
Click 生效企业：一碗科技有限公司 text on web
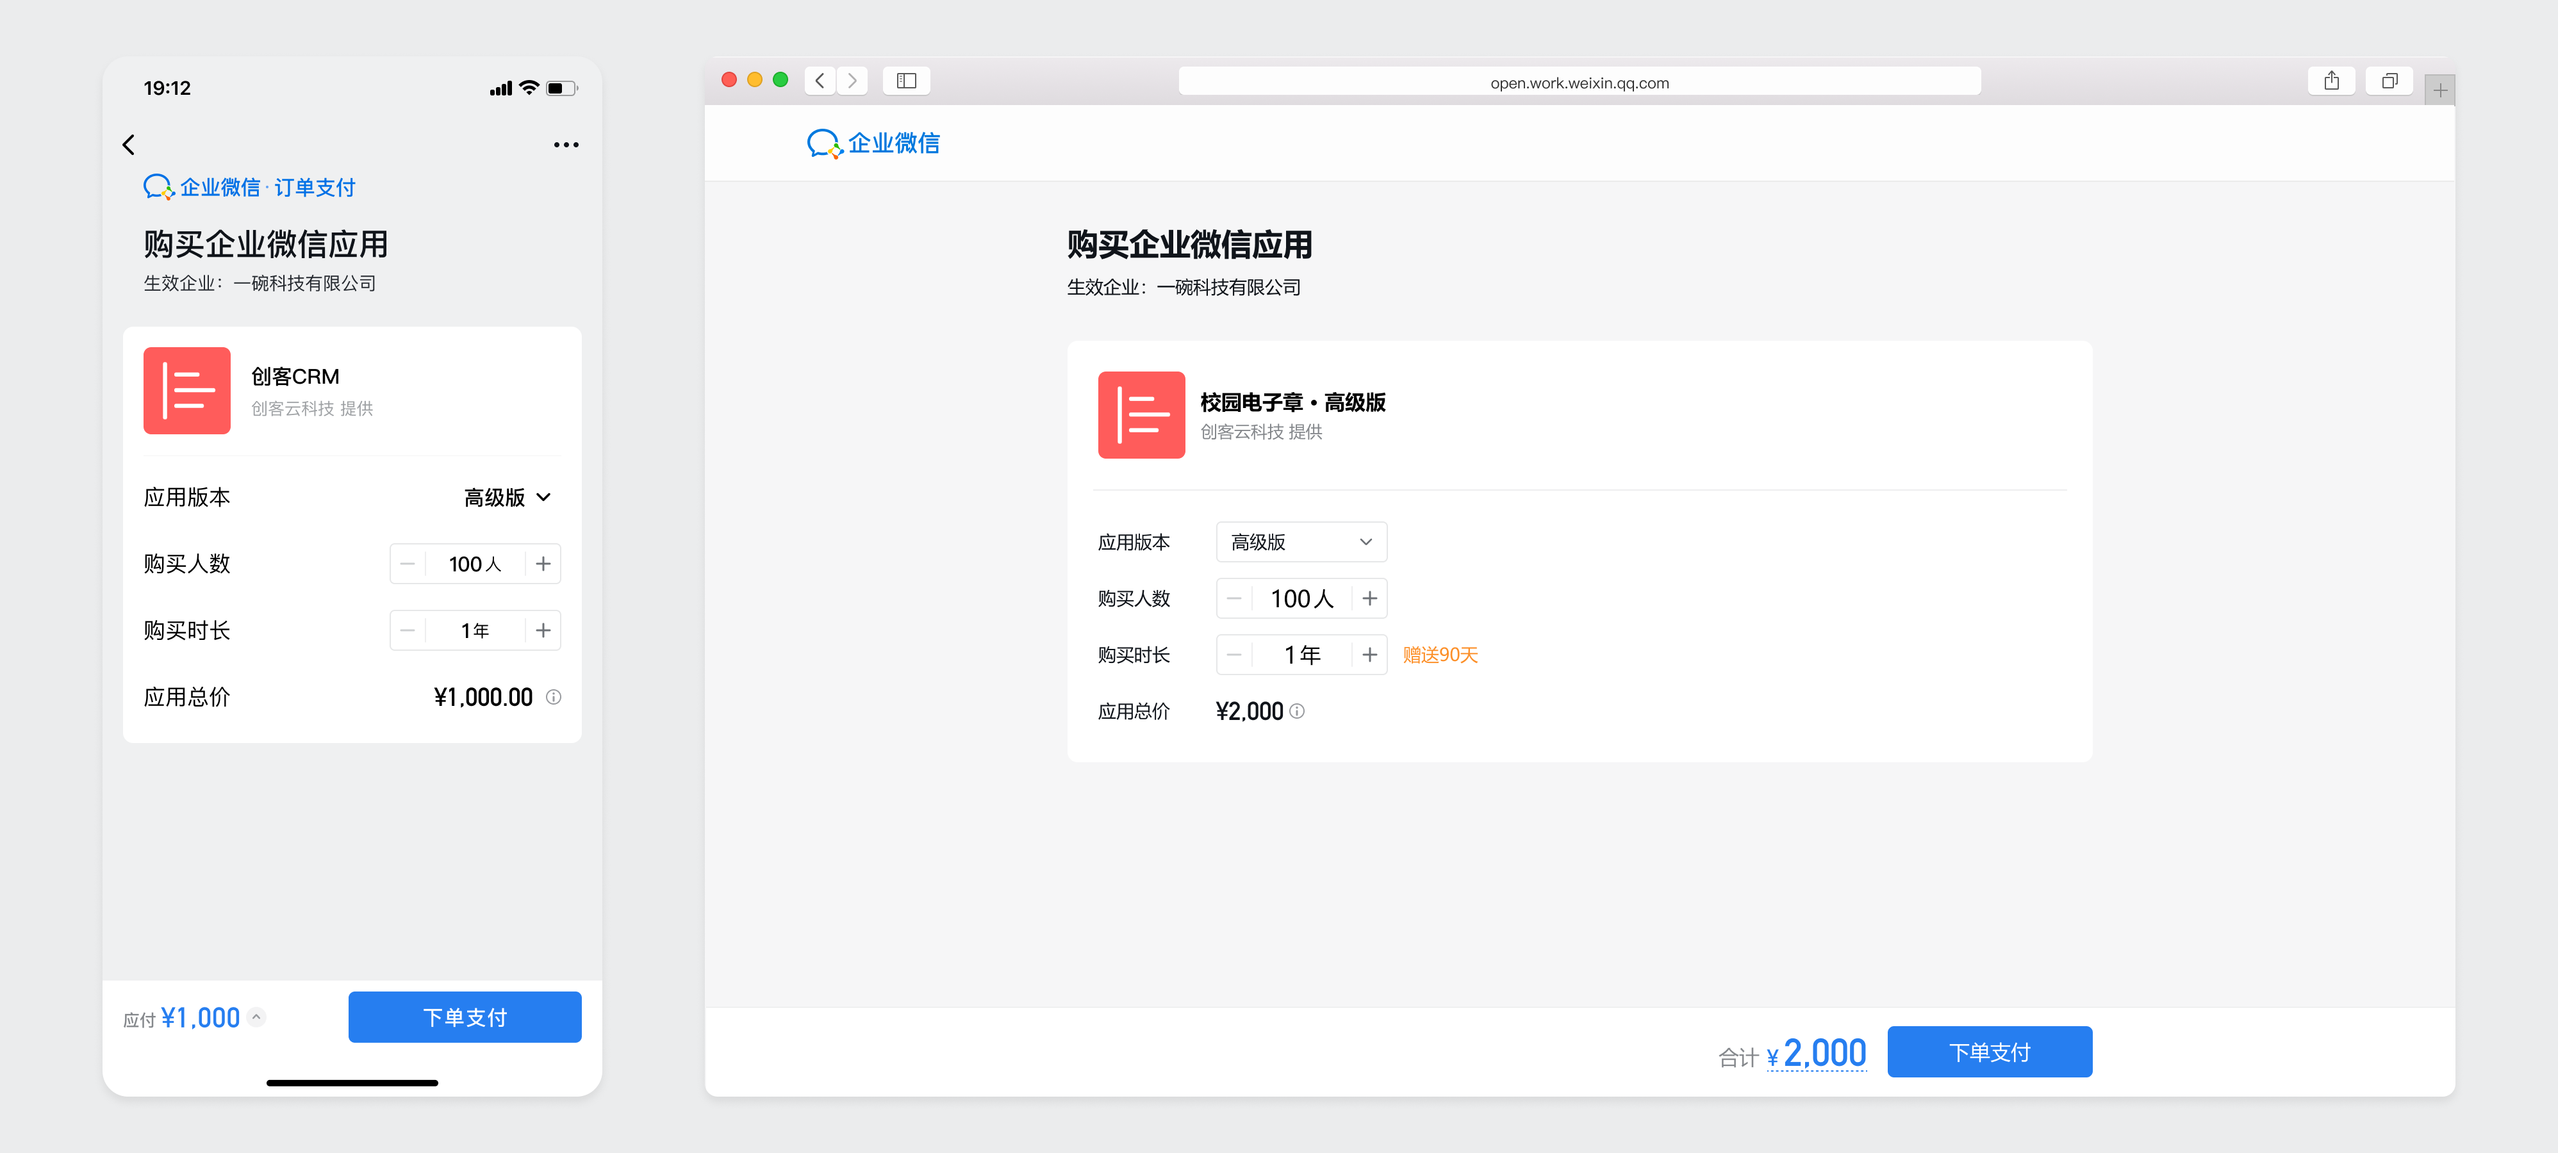click(x=1184, y=287)
